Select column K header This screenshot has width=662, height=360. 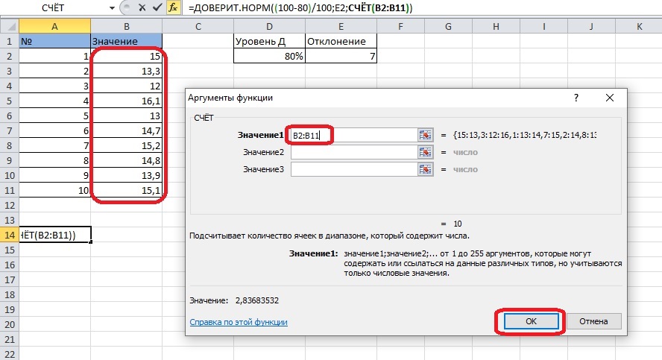[639, 27]
